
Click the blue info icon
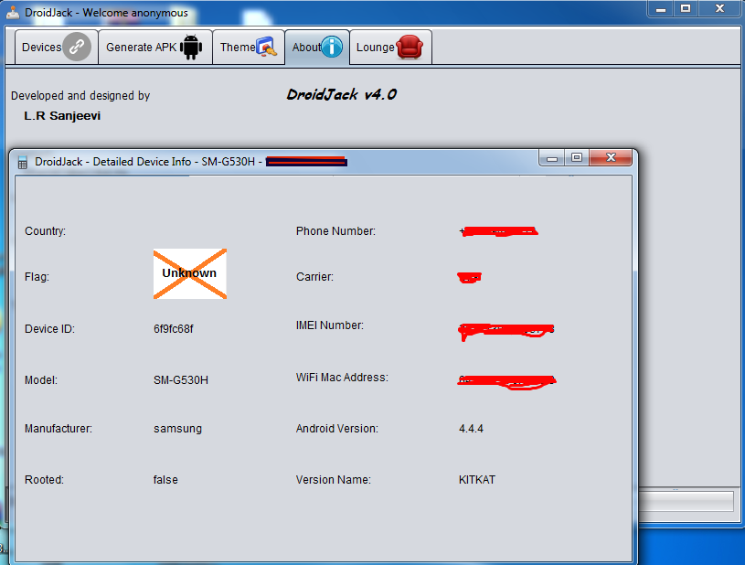coord(332,47)
